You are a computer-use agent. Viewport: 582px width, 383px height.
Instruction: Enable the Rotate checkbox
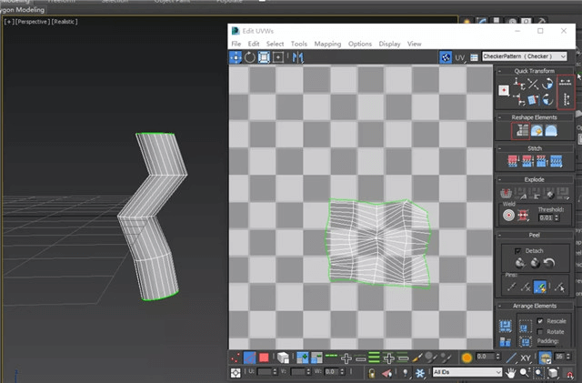542,332
